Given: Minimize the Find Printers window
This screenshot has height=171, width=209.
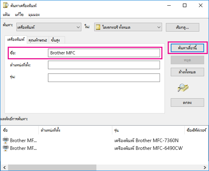Looking at the screenshot, I should tap(169, 5).
